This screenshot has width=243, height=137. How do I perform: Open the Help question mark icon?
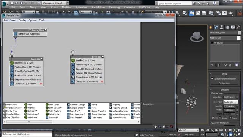coord(215,3)
